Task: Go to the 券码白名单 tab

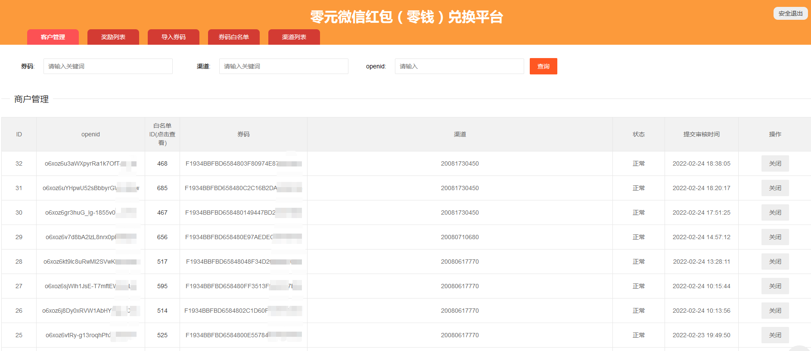Action: (x=234, y=37)
